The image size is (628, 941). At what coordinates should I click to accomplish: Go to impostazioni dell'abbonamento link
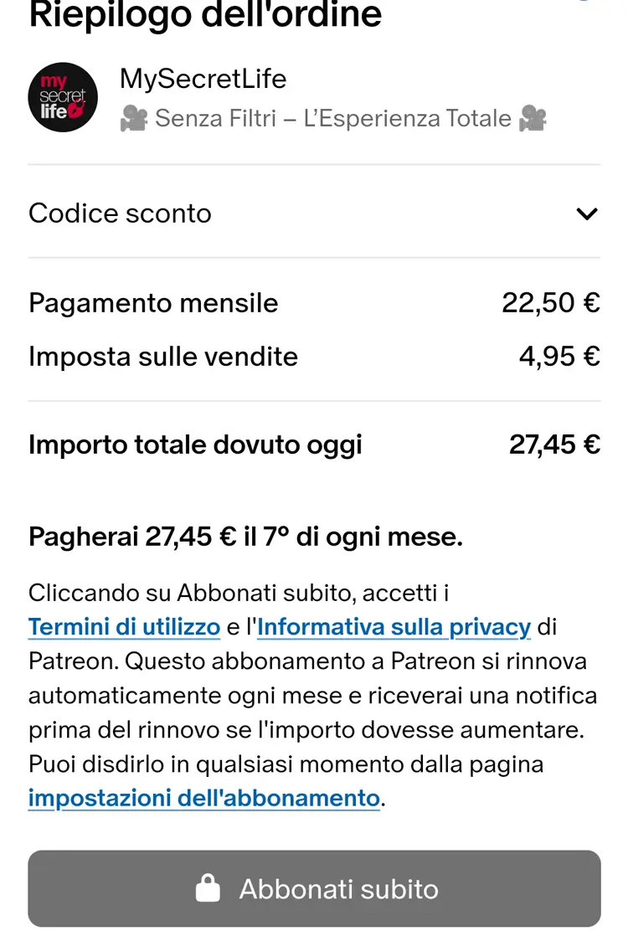pyautogui.click(x=204, y=798)
